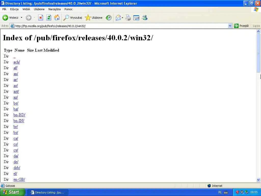Image resolution: width=261 pixels, height=196 pixels.
Task: Open the Pomoc menu
Action: [x=68, y=9]
